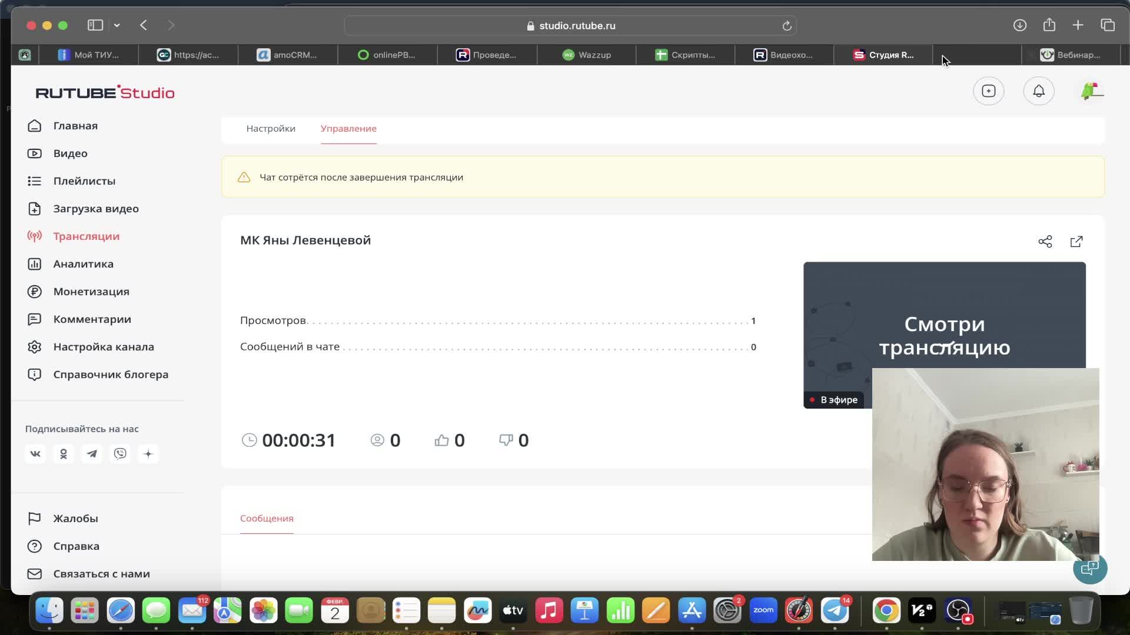The width and height of the screenshot is (1130, 635).
Task: Switch to the Настройки tab
Action: [271, 129]
